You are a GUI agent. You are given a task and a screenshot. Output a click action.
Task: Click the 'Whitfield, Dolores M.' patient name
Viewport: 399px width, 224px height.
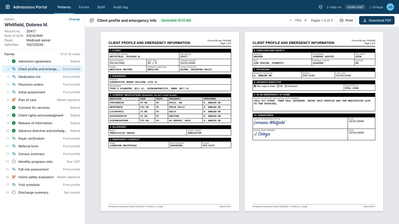pos(26,25)
